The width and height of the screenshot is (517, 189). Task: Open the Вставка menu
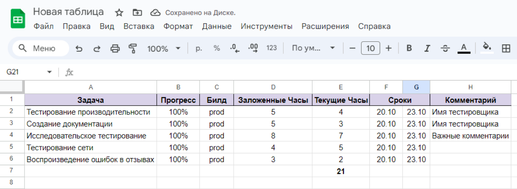(139, 26)
